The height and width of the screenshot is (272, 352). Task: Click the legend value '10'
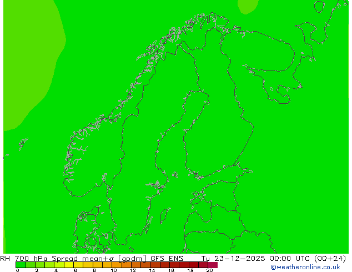click(x=114, y=270)
